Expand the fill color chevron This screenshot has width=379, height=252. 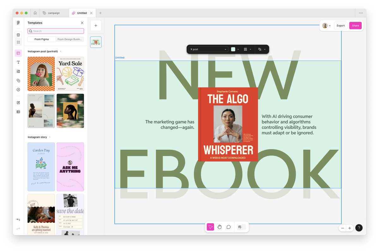(238, 49)
